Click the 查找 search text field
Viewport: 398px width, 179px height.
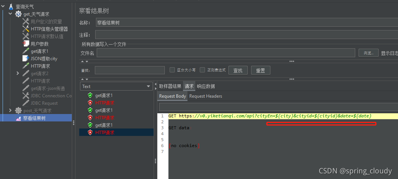coord(130,70)
